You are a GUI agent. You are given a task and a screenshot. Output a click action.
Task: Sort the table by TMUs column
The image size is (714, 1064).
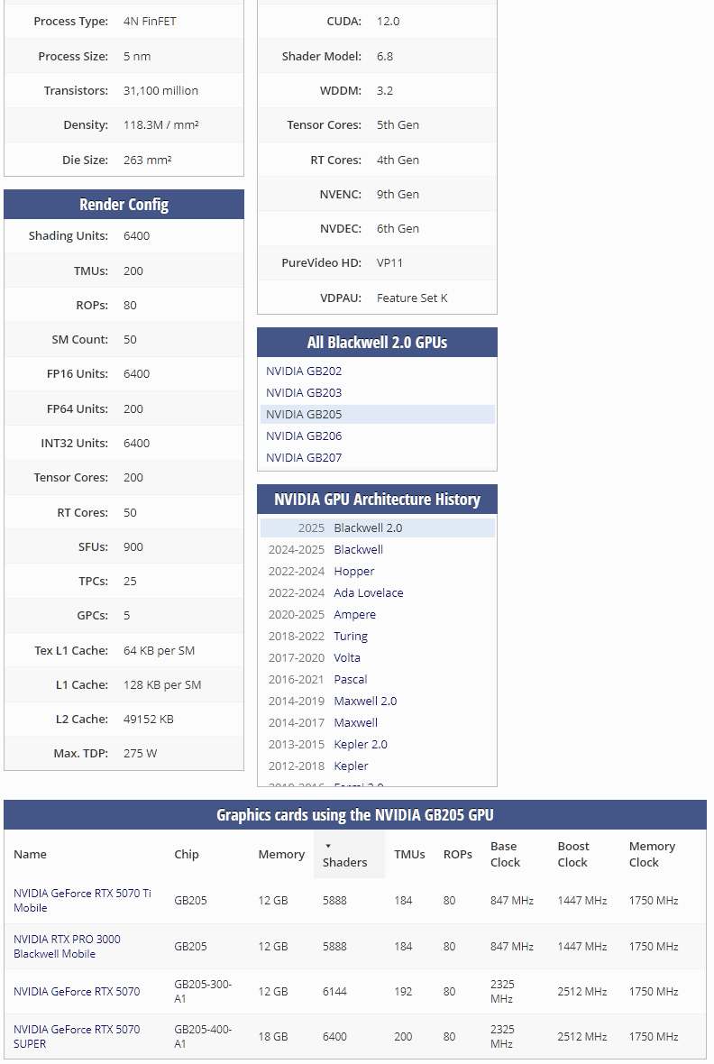(x=410, y=855)
